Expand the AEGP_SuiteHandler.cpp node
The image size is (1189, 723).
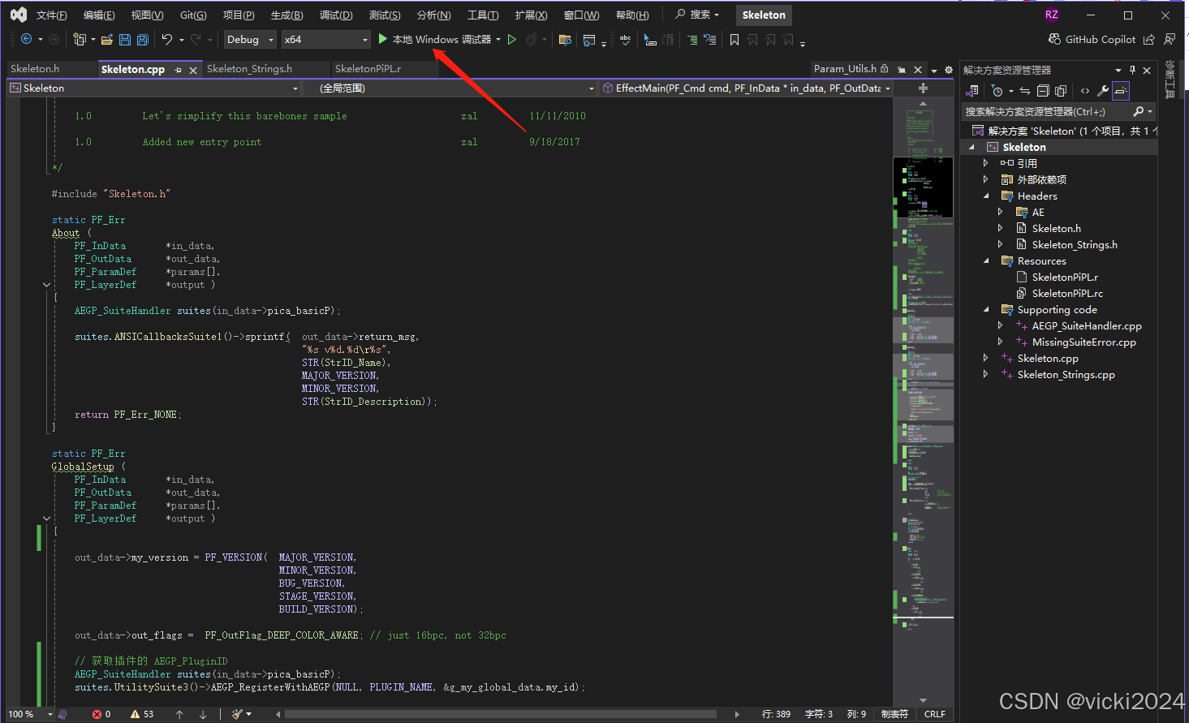point(1001,325)
